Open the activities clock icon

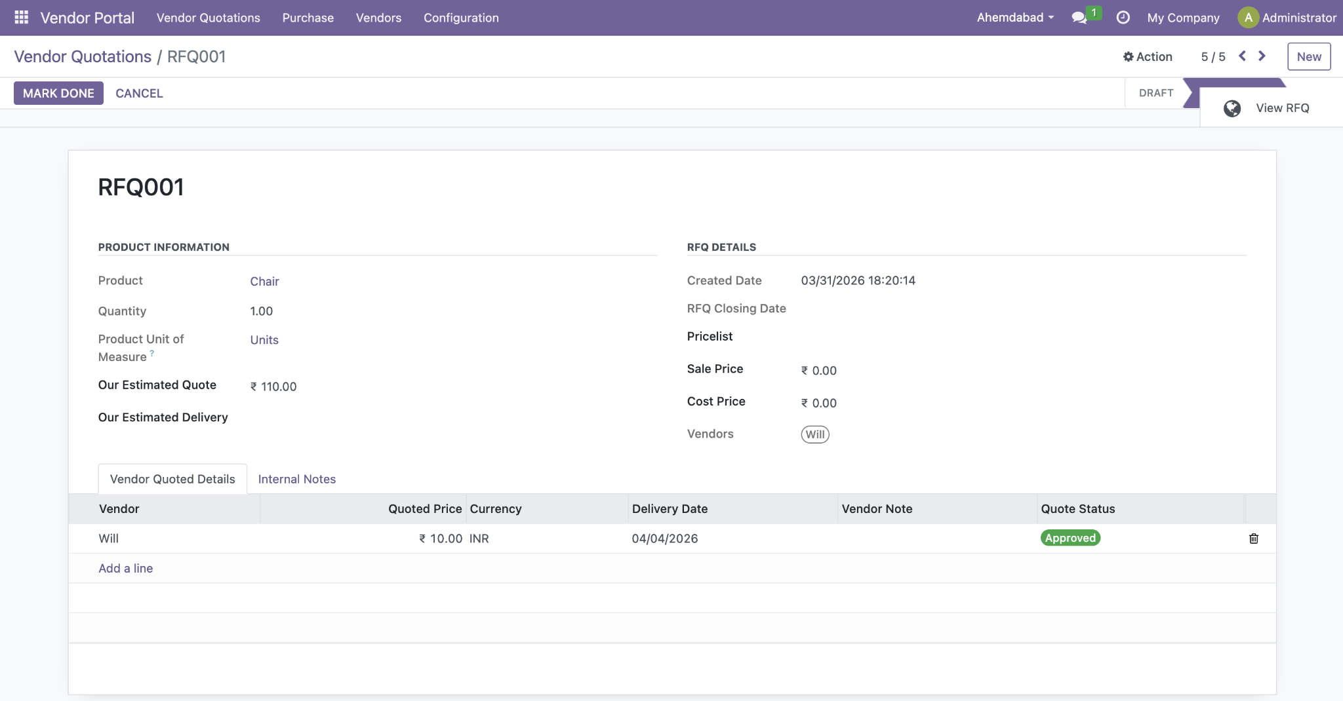click(x=1123, y=18)
